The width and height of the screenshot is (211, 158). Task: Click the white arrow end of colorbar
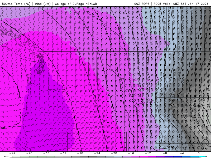click(8, 157)
